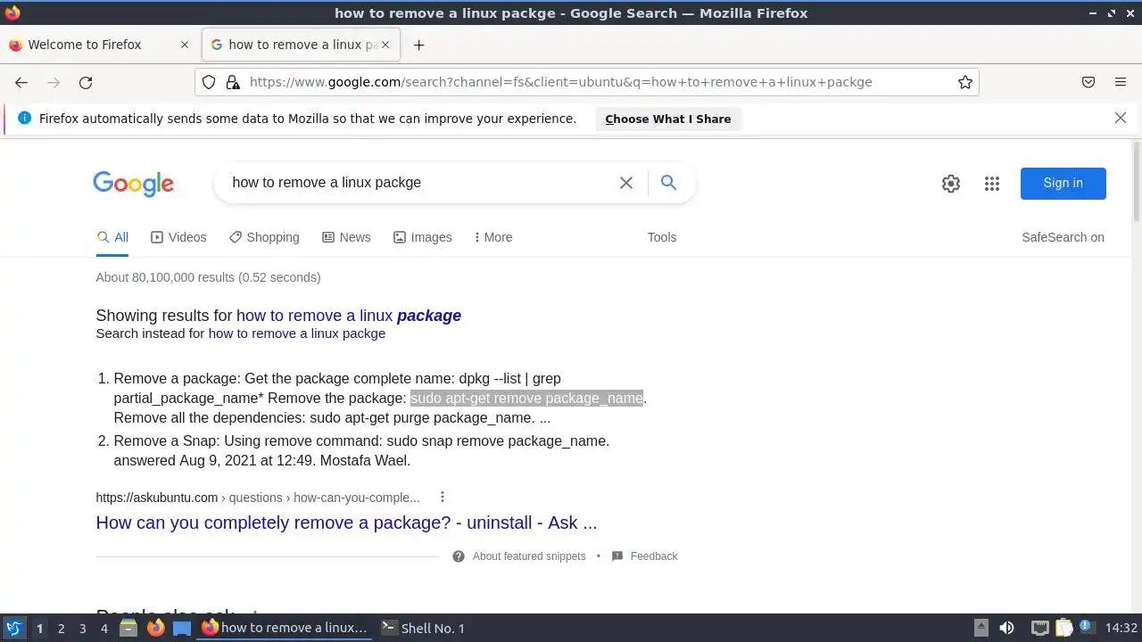1142x642 pixels.
Task: Reload the current page
Action: pos(86,82)
